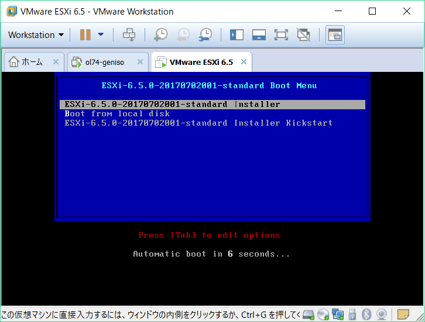Toggle the library sidebar view
This screenshot has width=425, height=322.
coord(237,35)
